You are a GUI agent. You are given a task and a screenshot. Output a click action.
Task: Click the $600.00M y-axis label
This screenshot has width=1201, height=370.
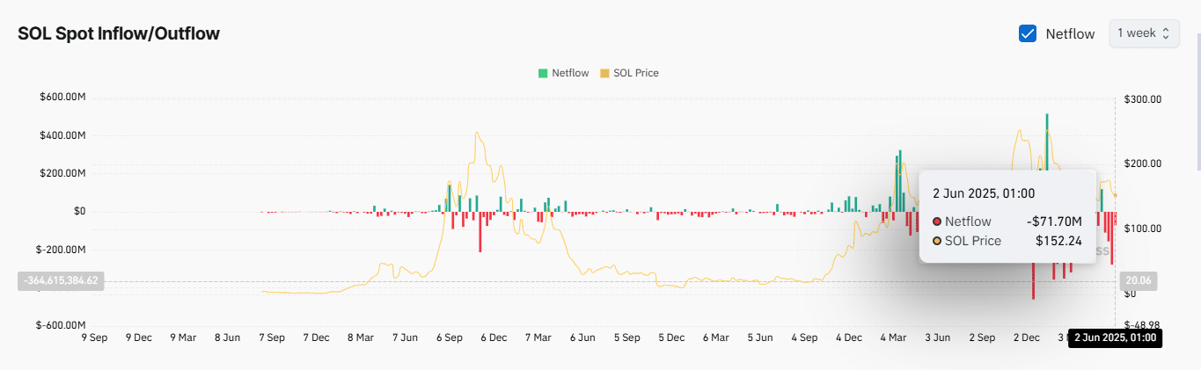click(x=62, y=98)
